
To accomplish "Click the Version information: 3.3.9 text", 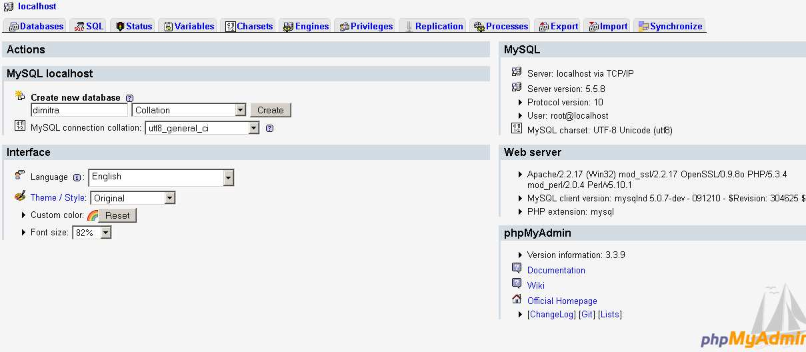I will [576, 255].
